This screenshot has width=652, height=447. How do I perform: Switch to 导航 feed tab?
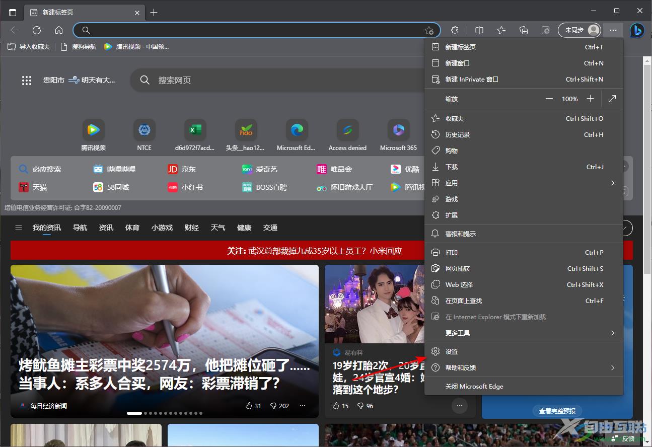(80, 228)
